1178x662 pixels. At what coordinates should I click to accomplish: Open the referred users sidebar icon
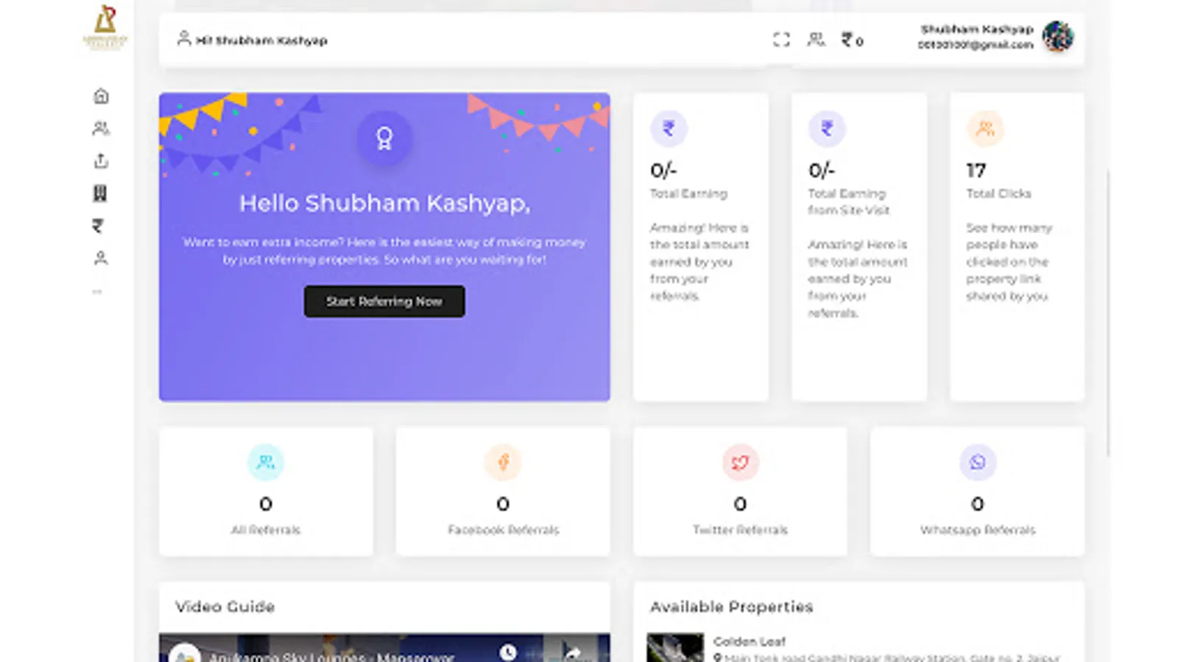coord(101,129)
